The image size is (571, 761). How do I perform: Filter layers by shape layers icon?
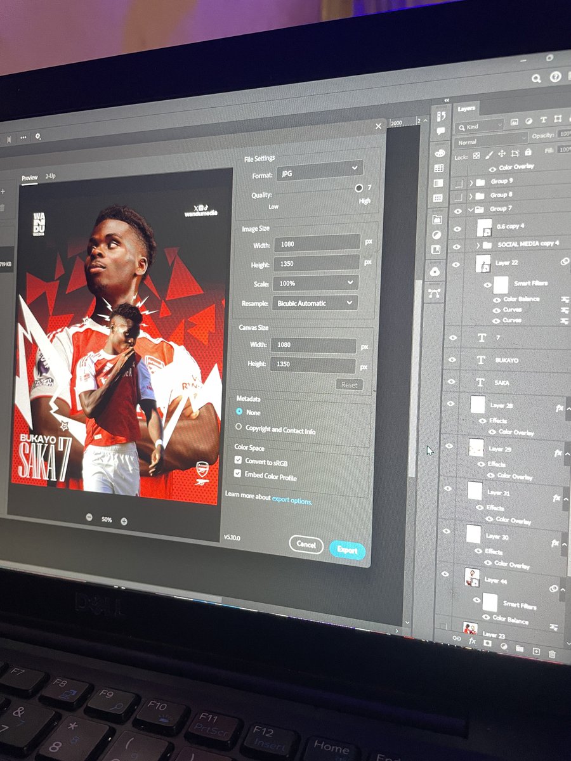click(558, 119)
